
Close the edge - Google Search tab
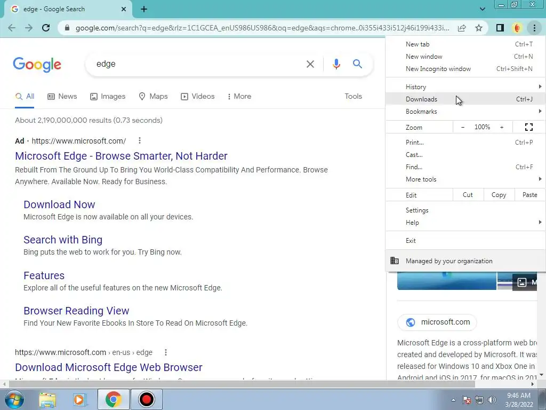[x=124, y=9]
